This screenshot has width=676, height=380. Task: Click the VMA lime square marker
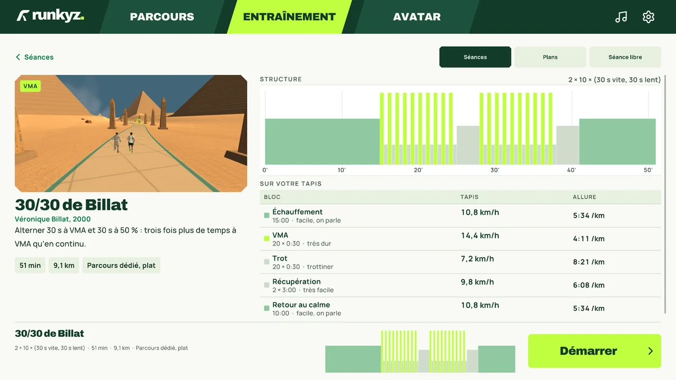[266, 239]
